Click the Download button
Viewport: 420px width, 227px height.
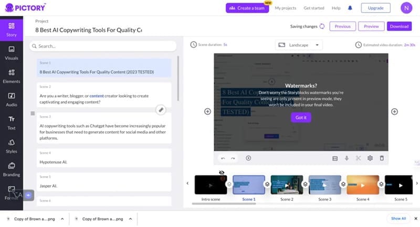tap(399, 26)
